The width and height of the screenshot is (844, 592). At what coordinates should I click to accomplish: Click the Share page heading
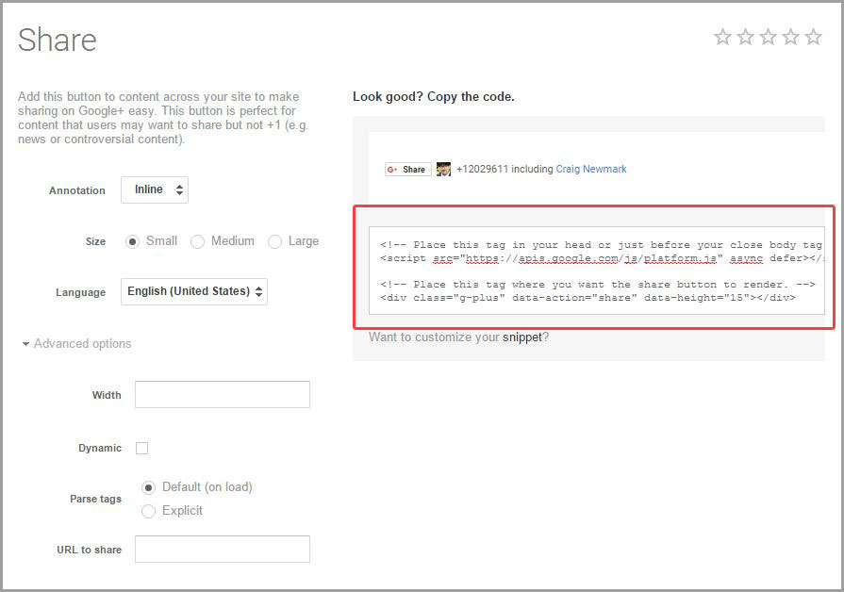click(58, 40)
